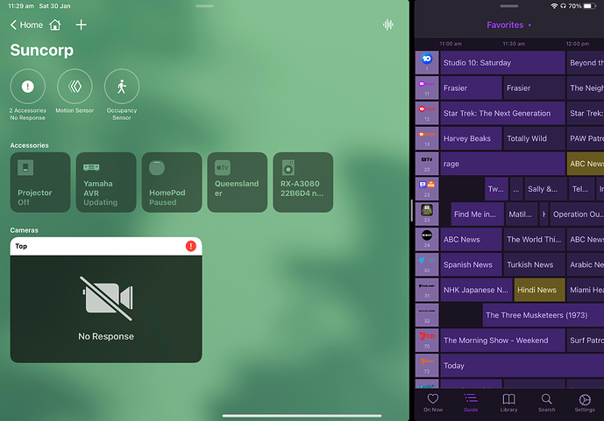Toggle the Yamaha AVR tile
The height and width of the screenshot is (421, 604).
[x=106, y=182]
